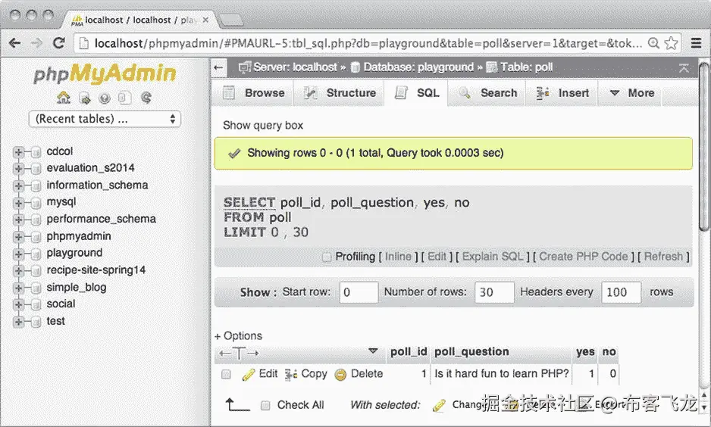
Task: Click Database: playground breadcrumb link
Action: tap(418, 67)
